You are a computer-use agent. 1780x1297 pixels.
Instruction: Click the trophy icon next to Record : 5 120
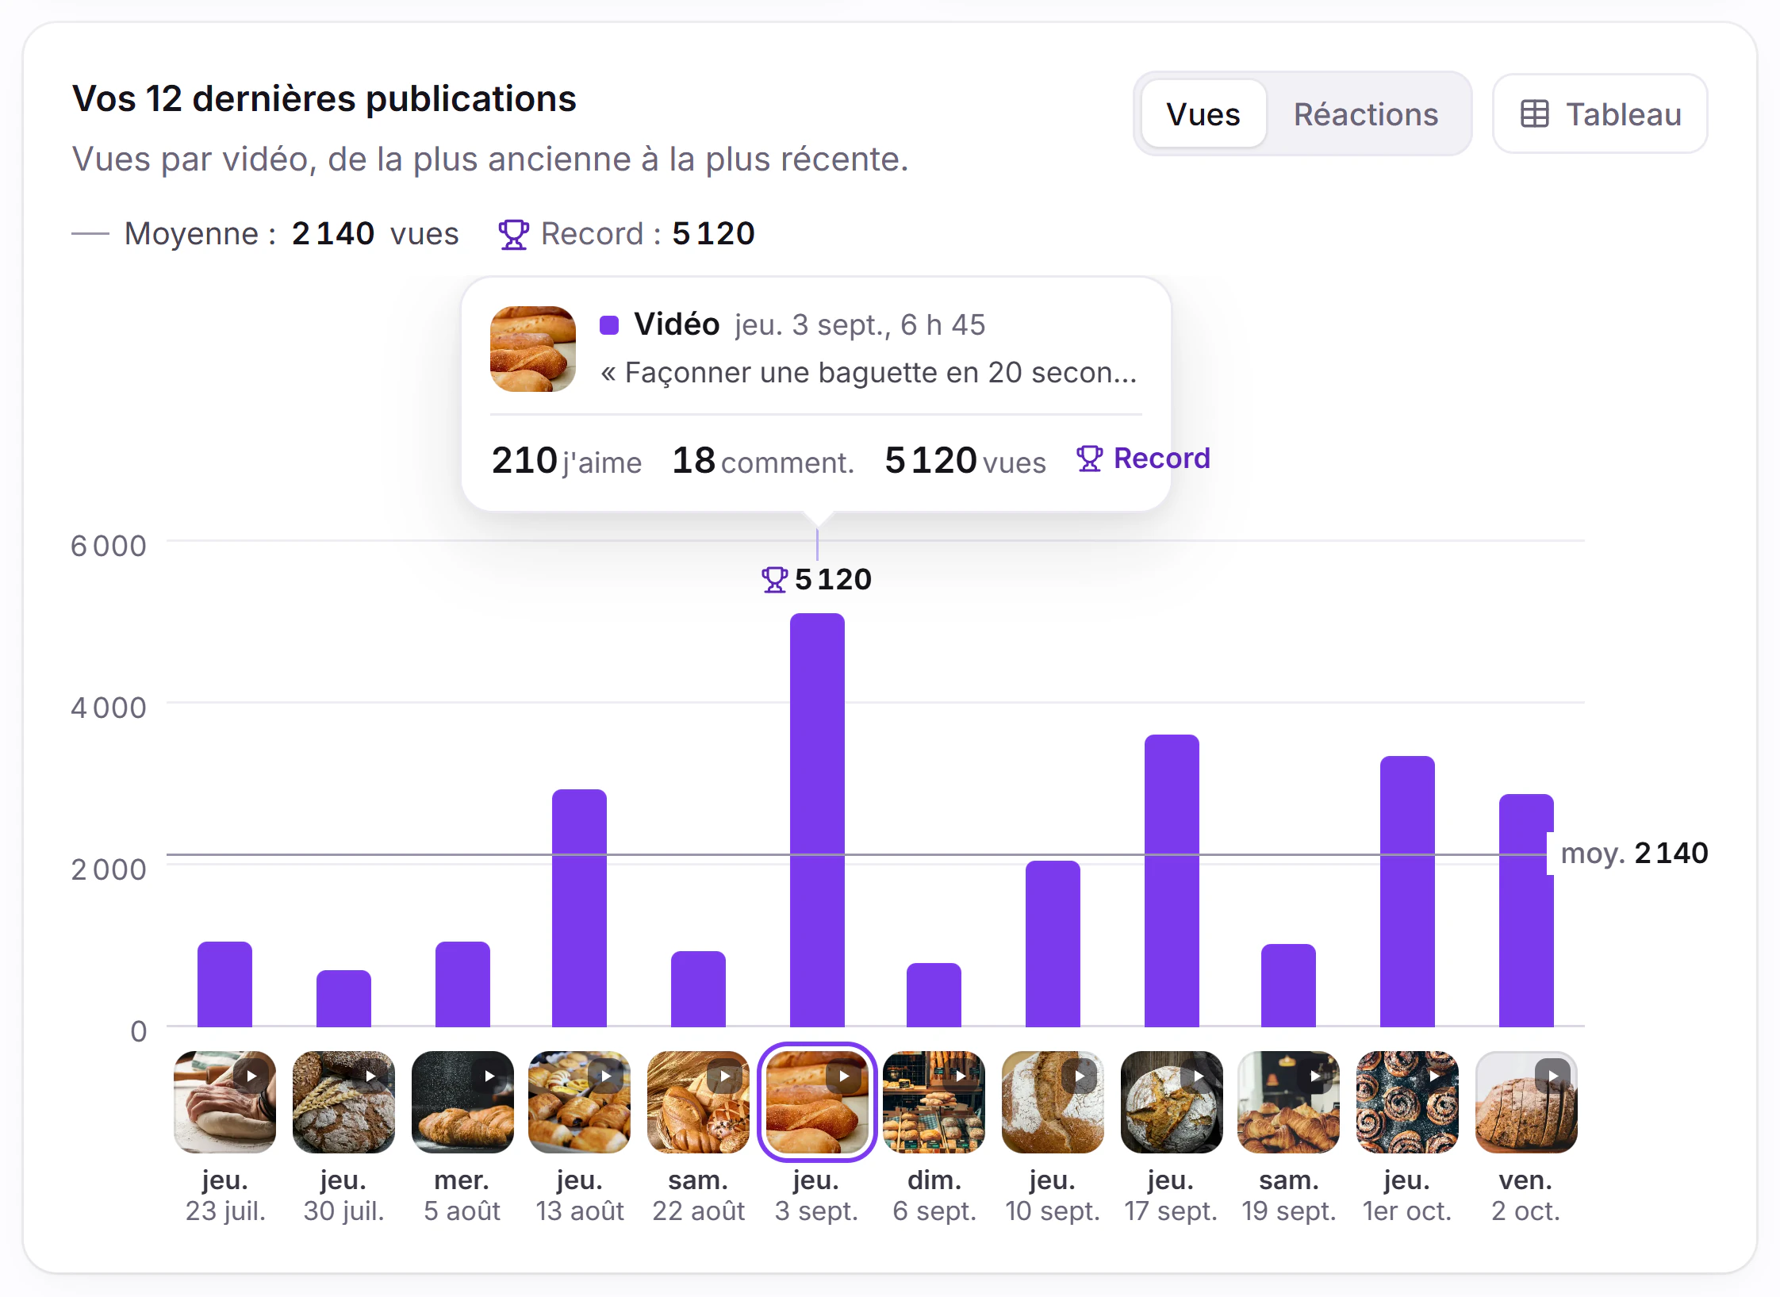(x=513, y=234)
